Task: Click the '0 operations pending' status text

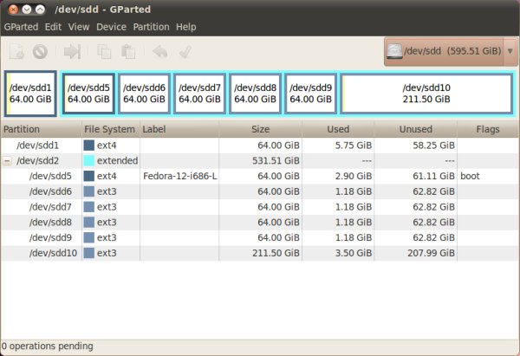Action: (47, 346)
